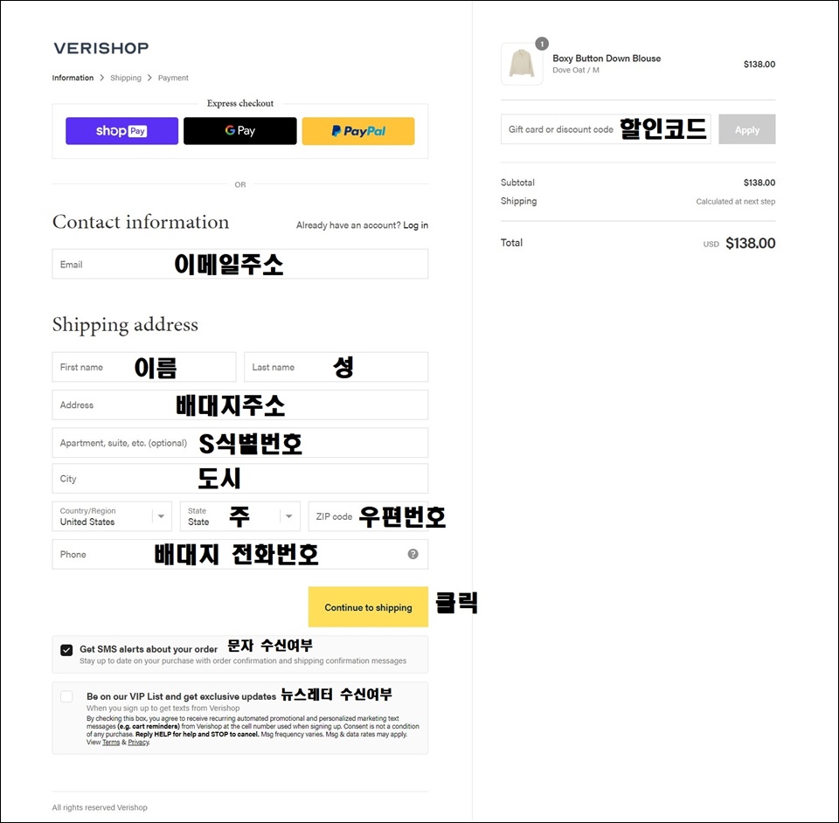Go to Shipping breadcrumb step
The height and width of the screenshot is (823, 839).
pyautogui.click(x=126, y=78)
